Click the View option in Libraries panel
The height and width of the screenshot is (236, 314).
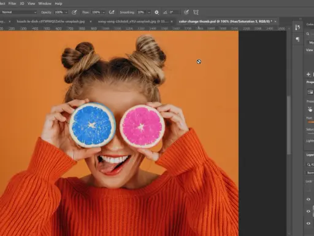pos(309,50)
